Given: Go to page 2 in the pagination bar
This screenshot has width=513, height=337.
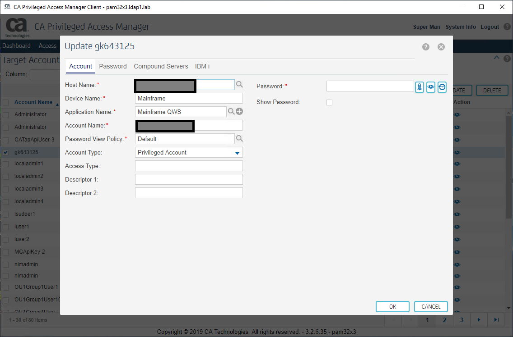Looking at the screenshot, I should tap(444, 320).
